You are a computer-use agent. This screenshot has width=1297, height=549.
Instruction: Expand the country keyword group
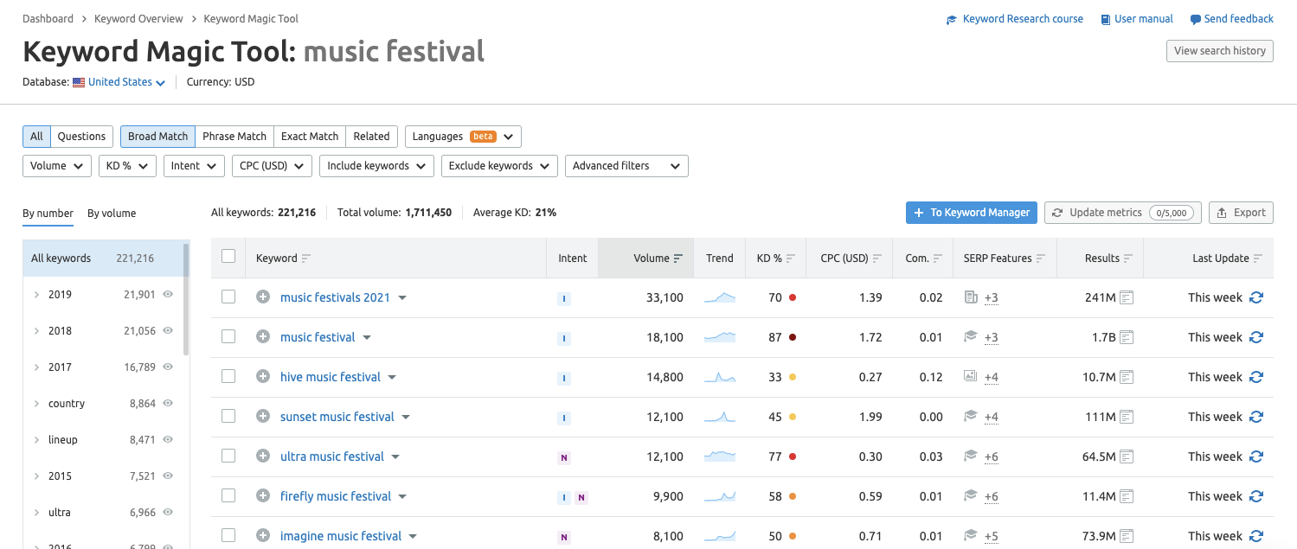36,404
